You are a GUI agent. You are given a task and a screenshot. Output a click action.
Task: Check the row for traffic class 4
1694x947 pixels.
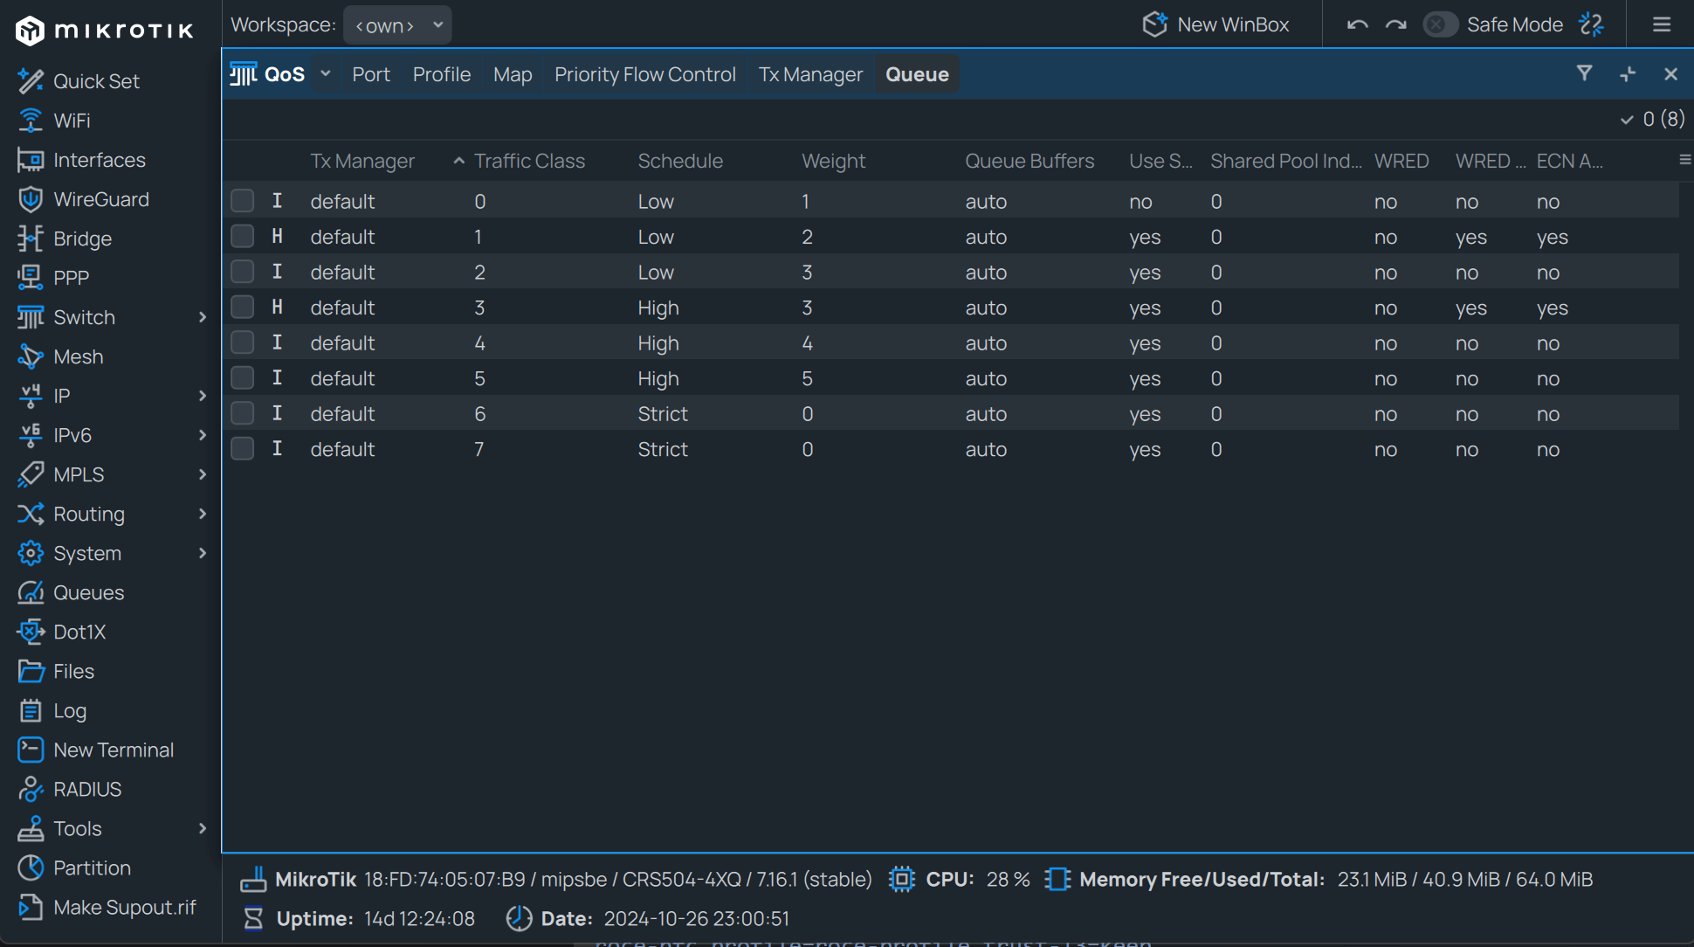(x=243, y=342)
